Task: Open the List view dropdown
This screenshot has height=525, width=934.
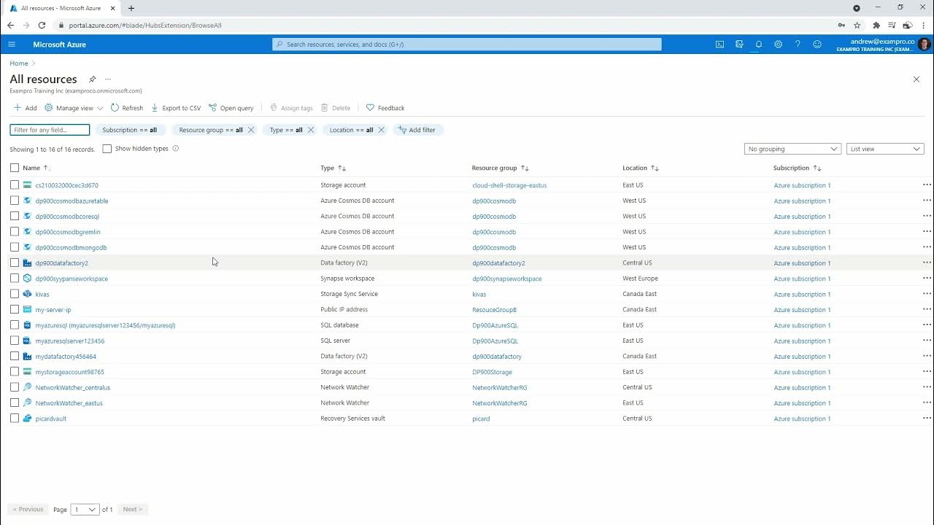Action: pos(885,149)
